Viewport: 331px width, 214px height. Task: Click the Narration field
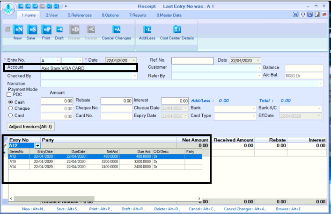tap(182, 84)
